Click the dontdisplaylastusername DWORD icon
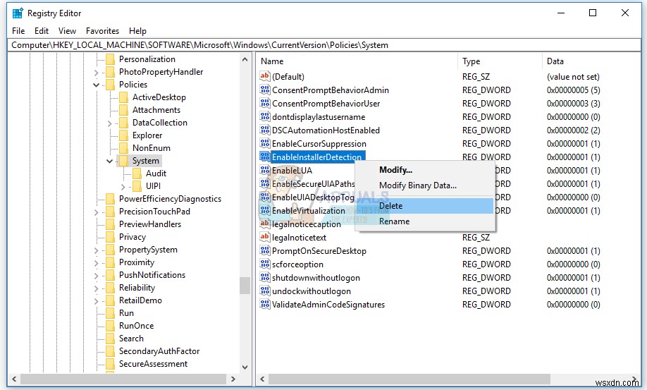 pyautogui.click(x=264, y=117)
